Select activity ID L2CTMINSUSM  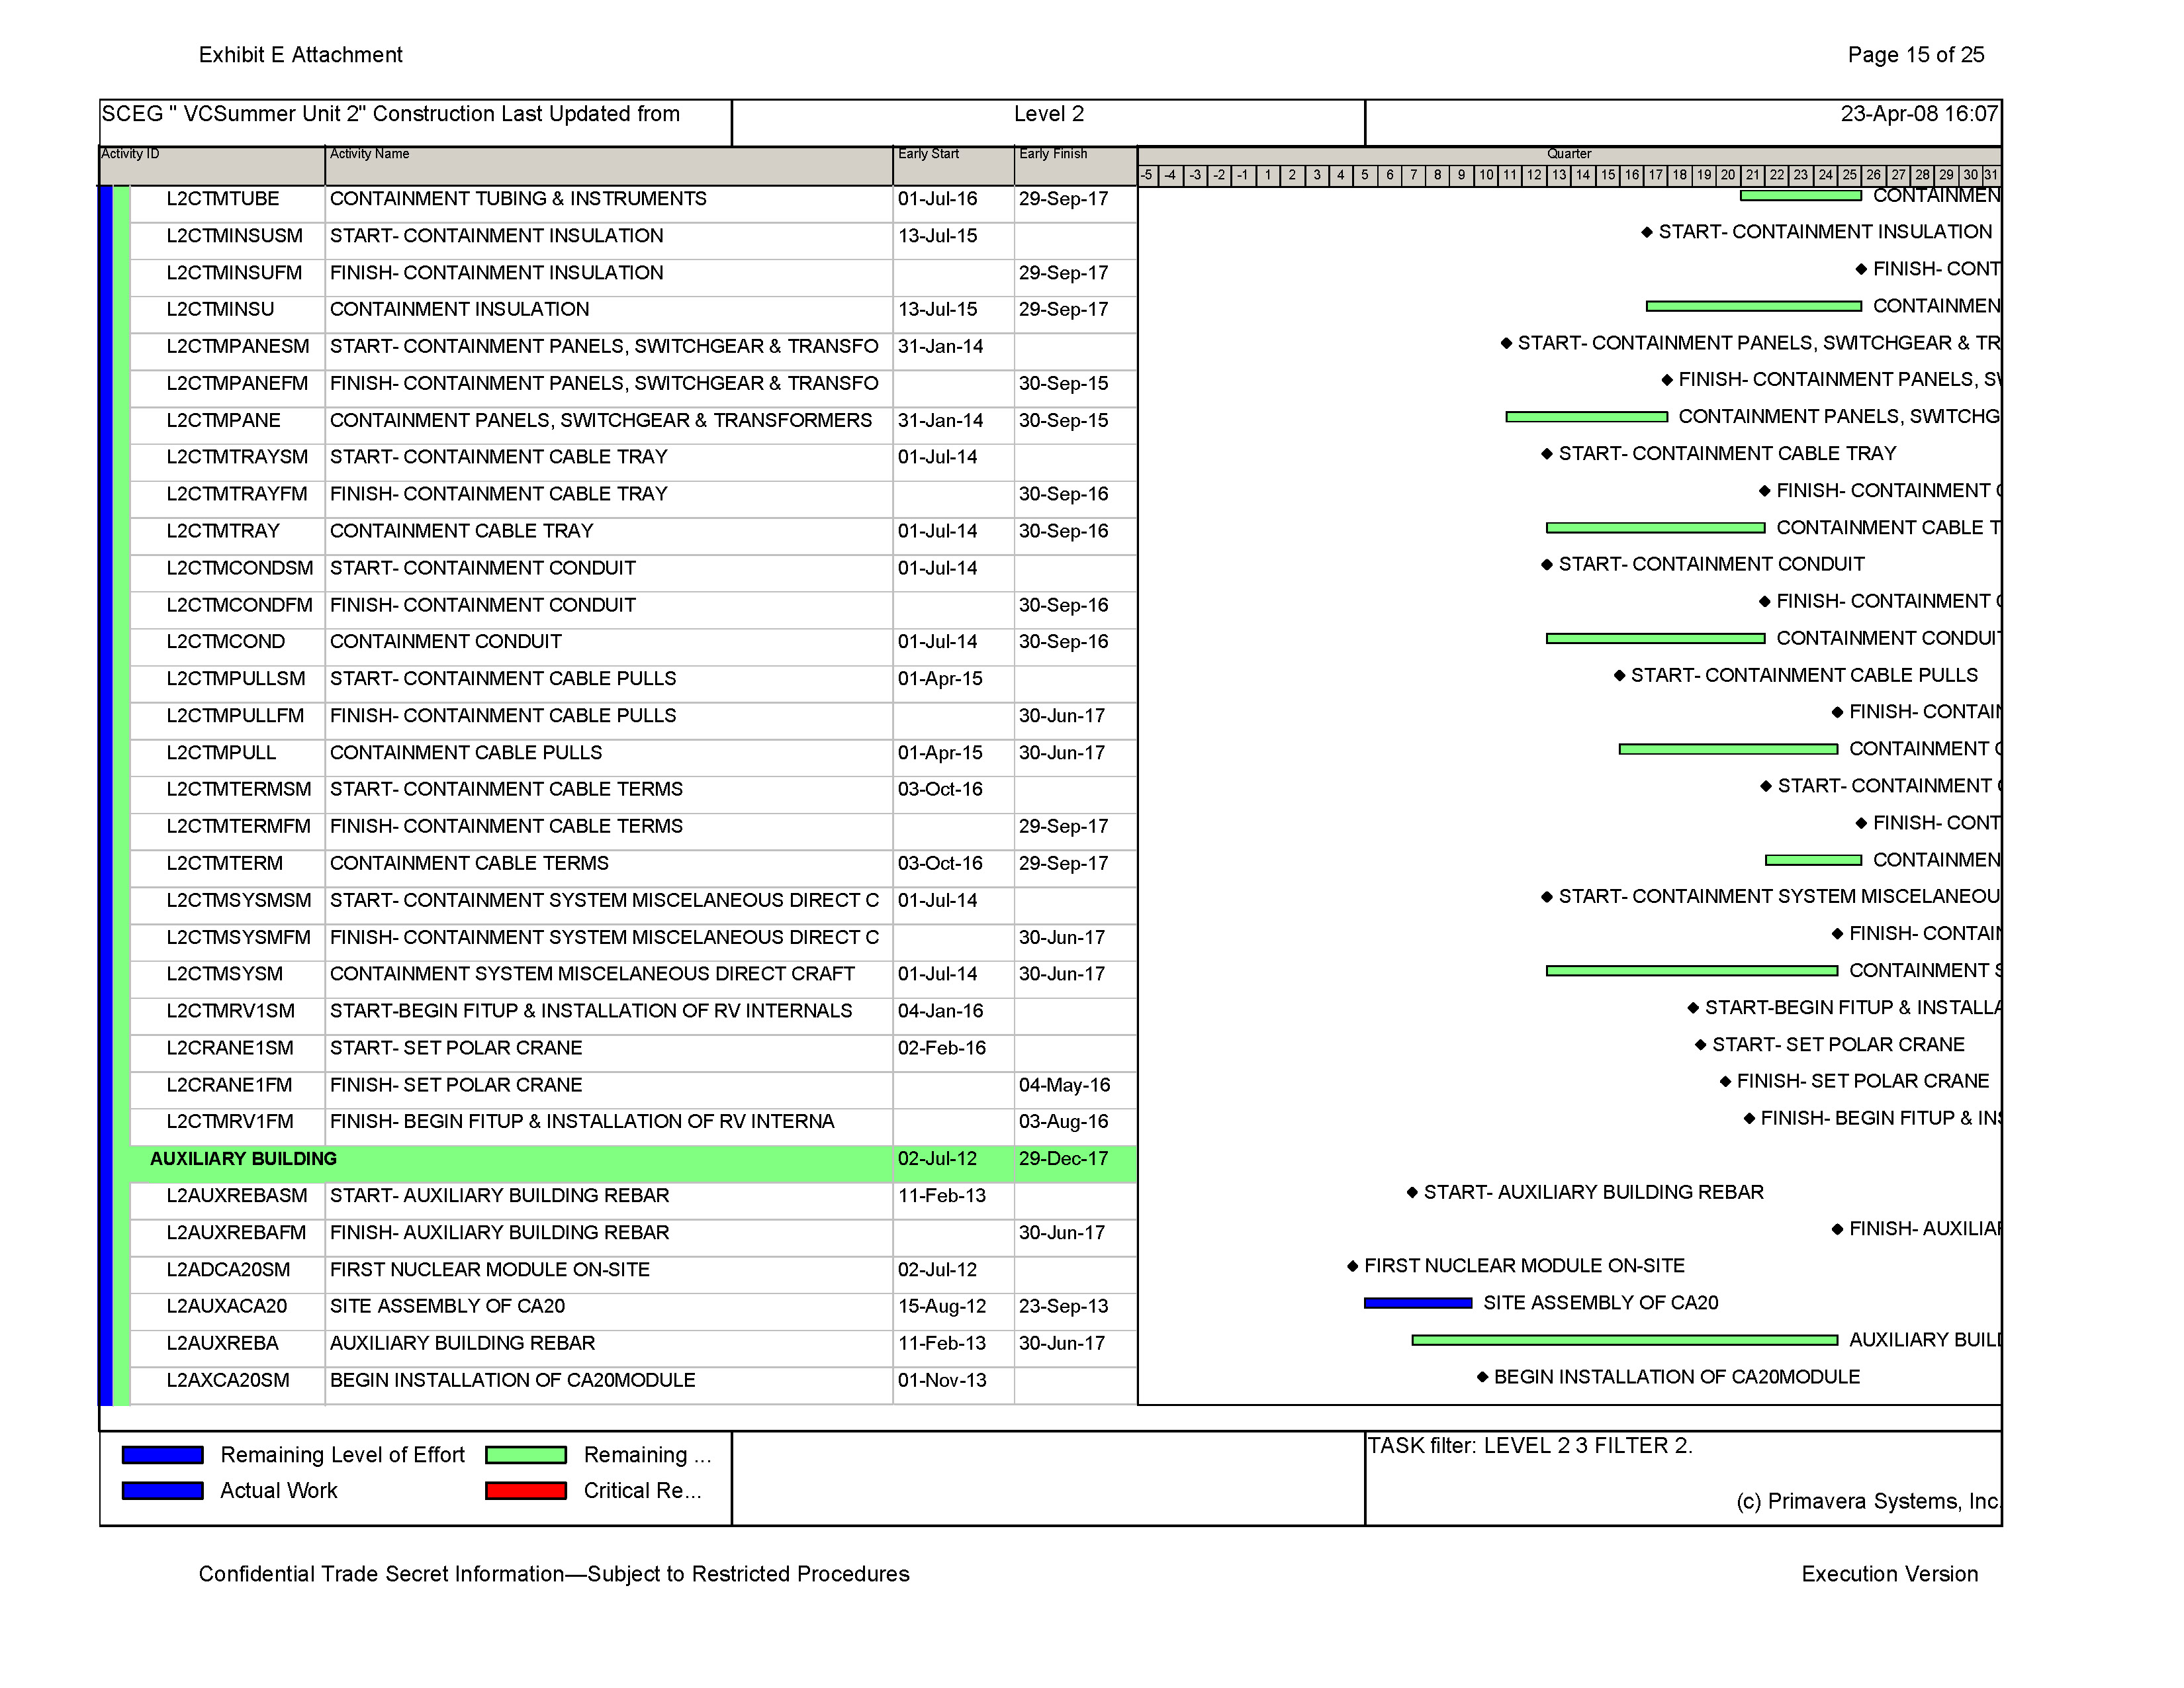coord(234,236)
